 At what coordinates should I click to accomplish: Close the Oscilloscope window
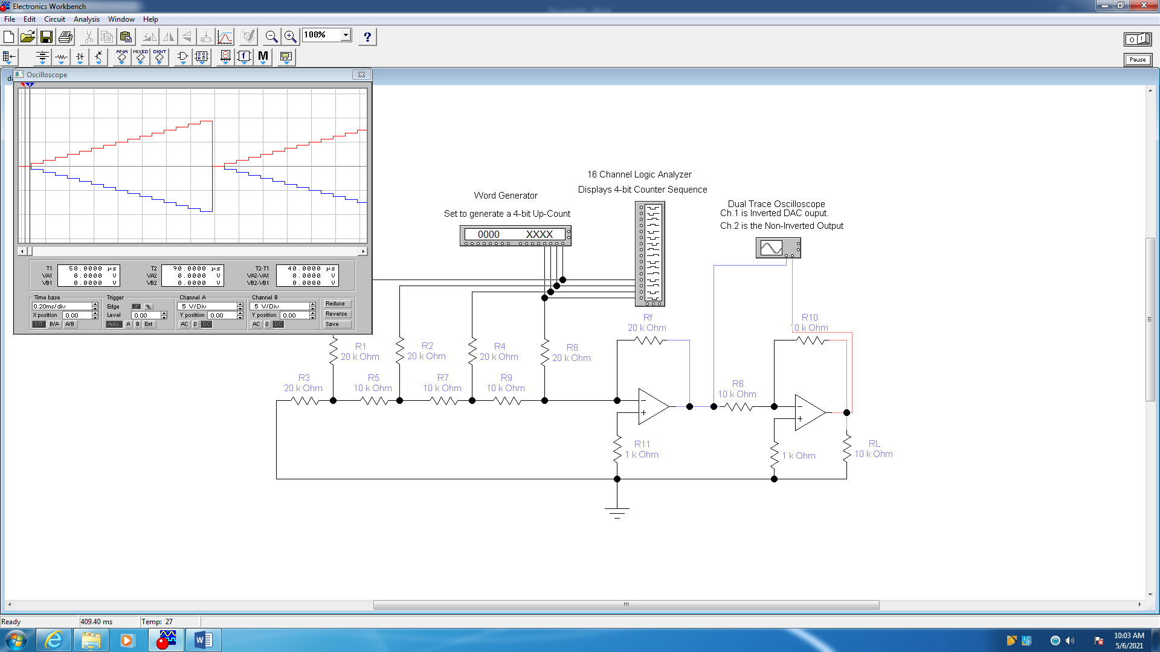click(361, 75)
